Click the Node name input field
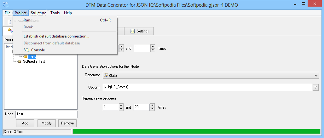 [x=46, y=114]
